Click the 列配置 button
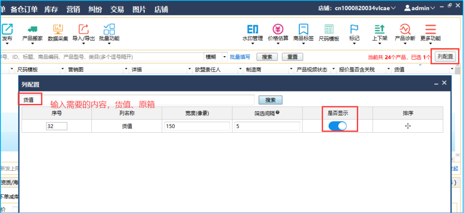This screenshot has width=464, height=213. pyautogui.click(x=445, y=57)
